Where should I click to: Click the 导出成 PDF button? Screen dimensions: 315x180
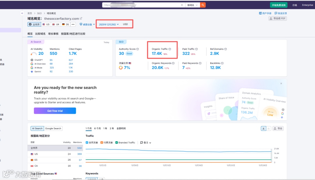tap(278, 18)
